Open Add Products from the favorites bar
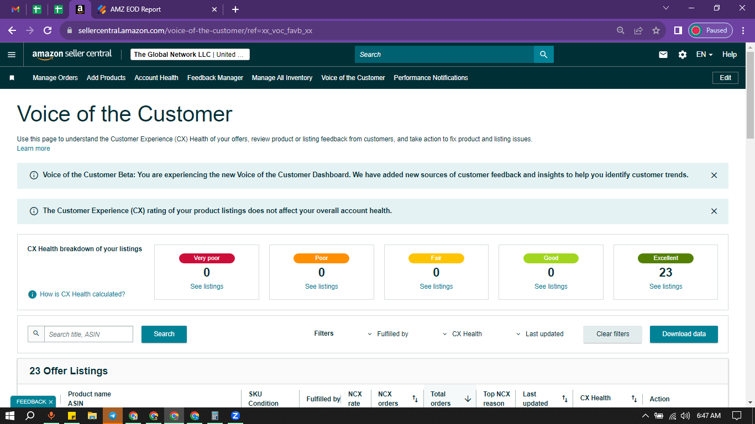 pos(106,78)
